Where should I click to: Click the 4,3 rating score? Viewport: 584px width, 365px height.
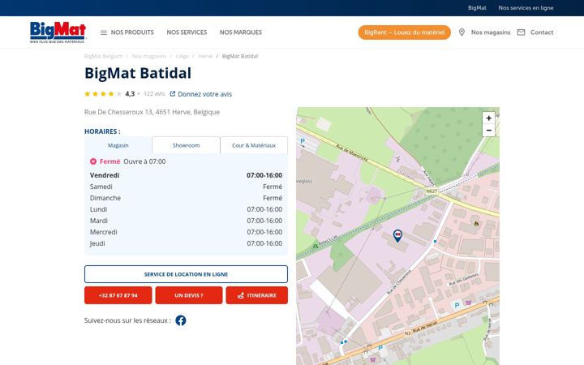pyautogui.click(x=130, y=94)
